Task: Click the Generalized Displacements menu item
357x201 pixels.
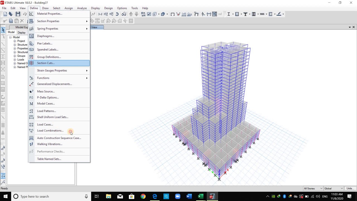Action: pos(59,84)
